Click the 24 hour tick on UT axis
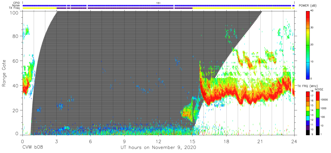331x153 pixels. point(294,141)
